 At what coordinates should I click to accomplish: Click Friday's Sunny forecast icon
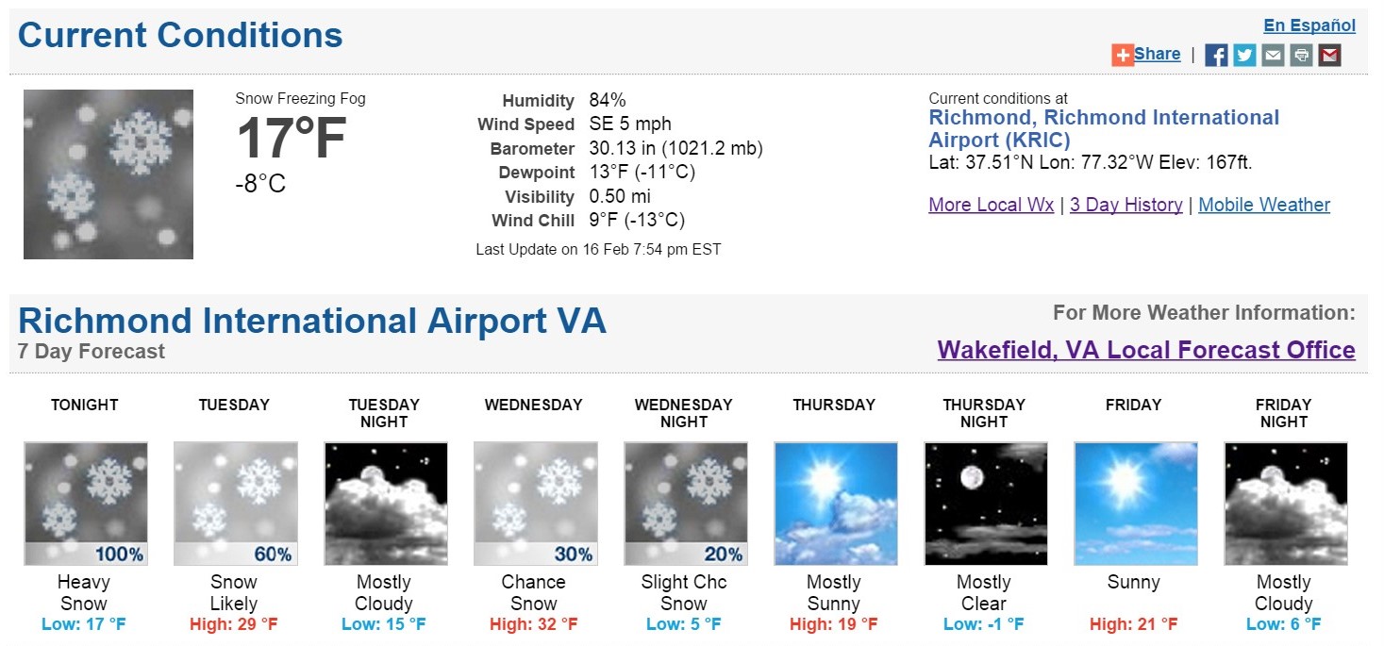click(x=1135, y=504)
